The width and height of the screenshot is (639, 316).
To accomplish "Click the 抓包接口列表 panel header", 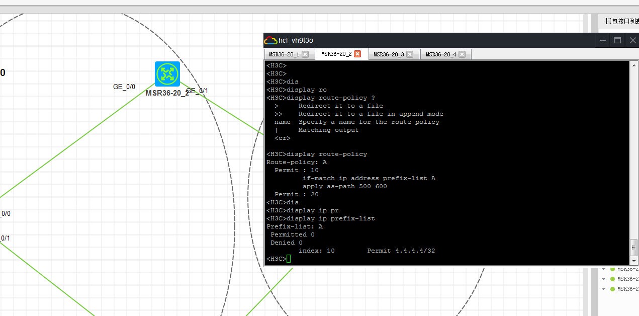I will click(622, 21).
